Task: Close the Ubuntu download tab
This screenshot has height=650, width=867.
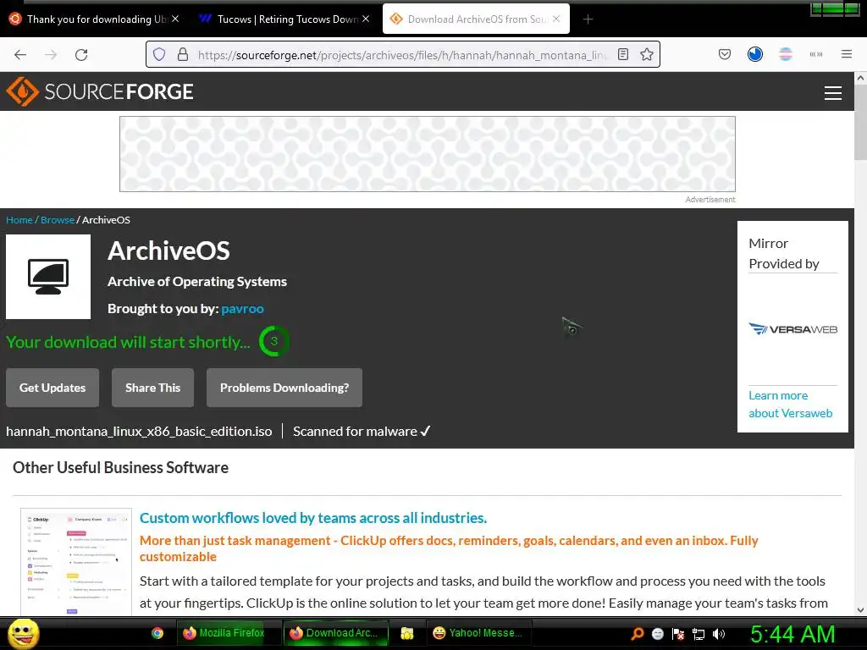Action: coord(175,19)
